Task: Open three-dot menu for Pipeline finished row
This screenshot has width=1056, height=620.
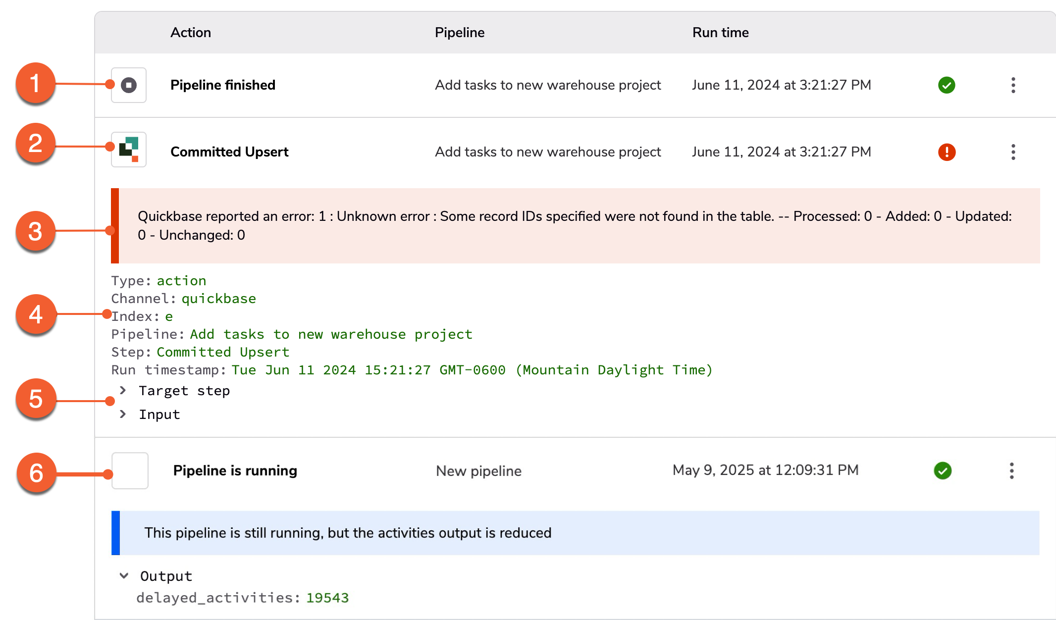Action: coord(1013,85)
